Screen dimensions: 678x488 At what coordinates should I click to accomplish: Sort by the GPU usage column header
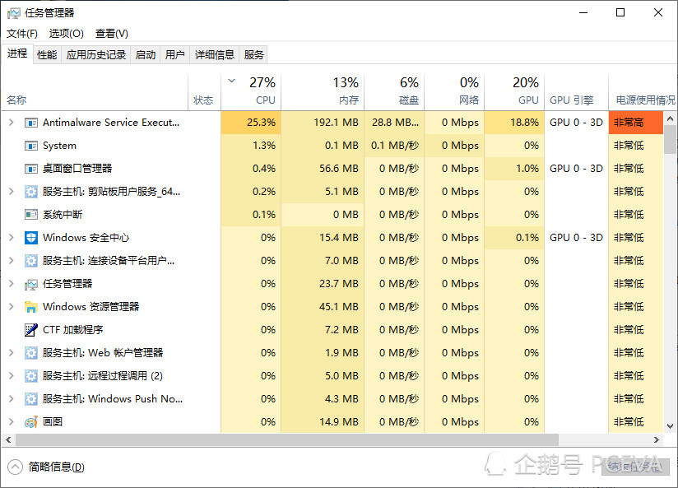pyautogui.click(x=514, y=92)
